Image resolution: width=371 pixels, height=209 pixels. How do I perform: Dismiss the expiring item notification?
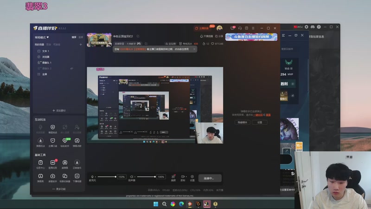tap(194, 49)
